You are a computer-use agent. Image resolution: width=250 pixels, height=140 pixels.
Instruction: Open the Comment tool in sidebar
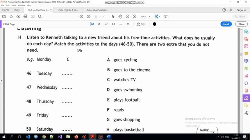click(x=246, y=54)
